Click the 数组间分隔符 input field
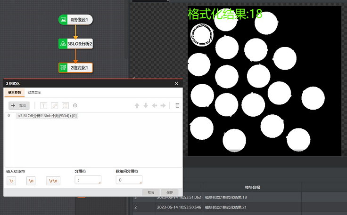The image size is (347, 215). click(x=129, y=180)
